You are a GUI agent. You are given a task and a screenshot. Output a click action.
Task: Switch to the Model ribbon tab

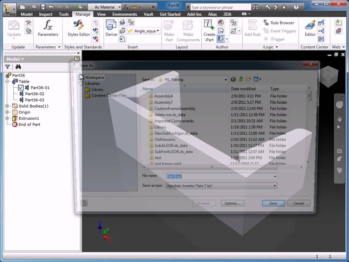tap(27, 14)
